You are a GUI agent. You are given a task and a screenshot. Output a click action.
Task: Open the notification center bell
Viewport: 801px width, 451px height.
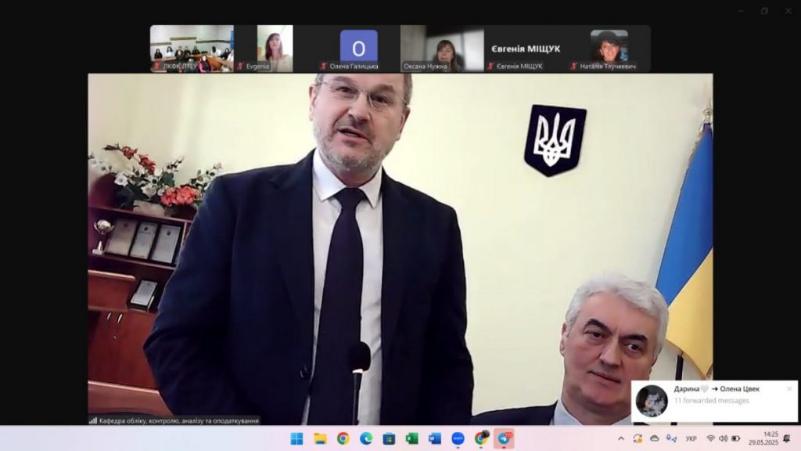(x=787, y=438)
